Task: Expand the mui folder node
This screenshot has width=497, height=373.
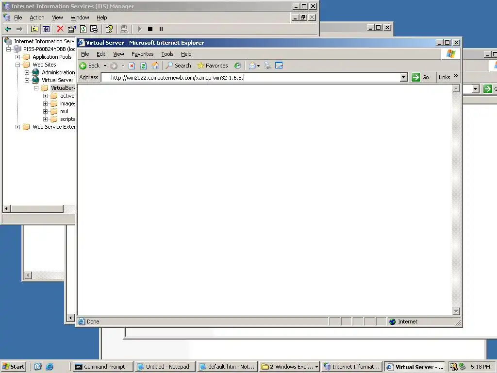Action: pyautogui.click(x=45, y=111)
